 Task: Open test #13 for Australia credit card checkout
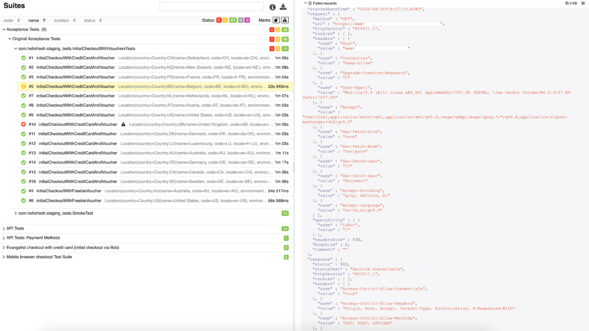155,153
